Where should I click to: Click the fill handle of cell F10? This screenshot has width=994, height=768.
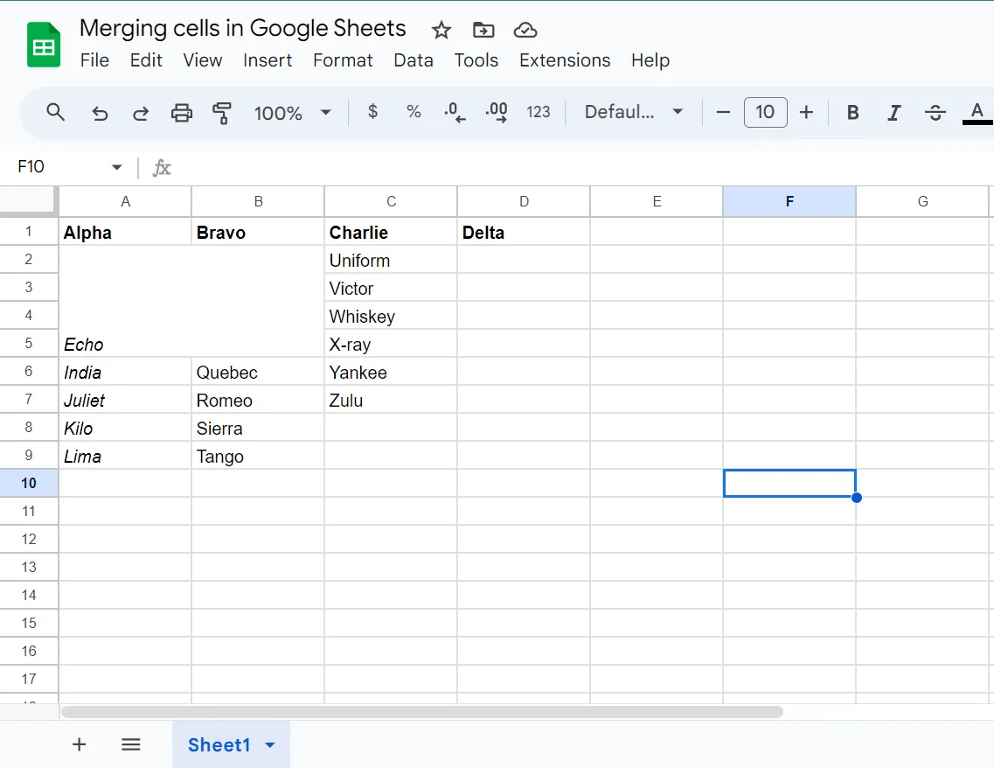point(857,498)
